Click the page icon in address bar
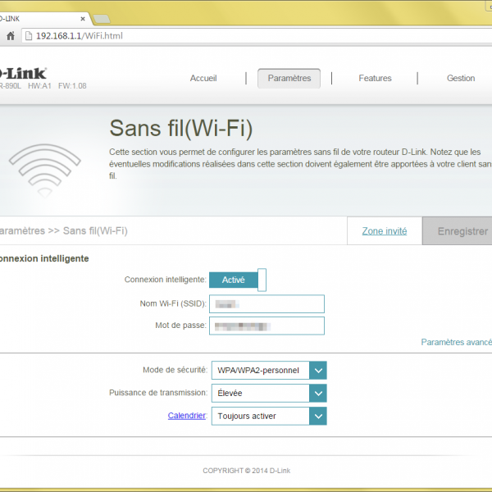492x492 pixels. pyautogui.click(x=28, y=36)
